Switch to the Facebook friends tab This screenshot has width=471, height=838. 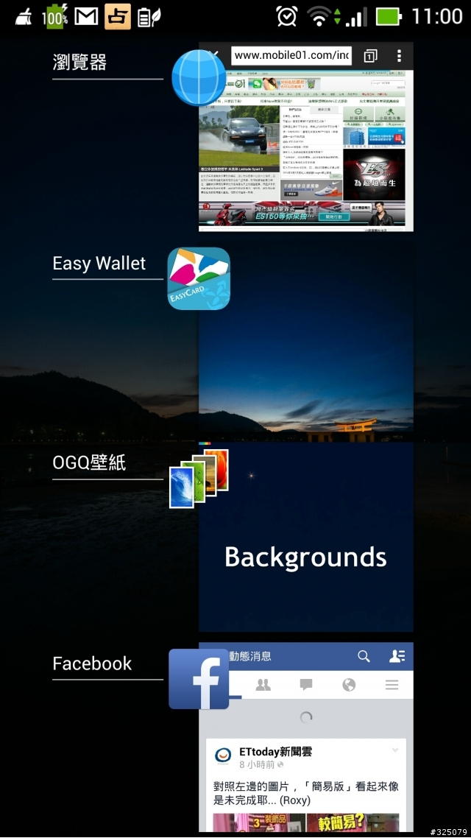pos(263,685)
